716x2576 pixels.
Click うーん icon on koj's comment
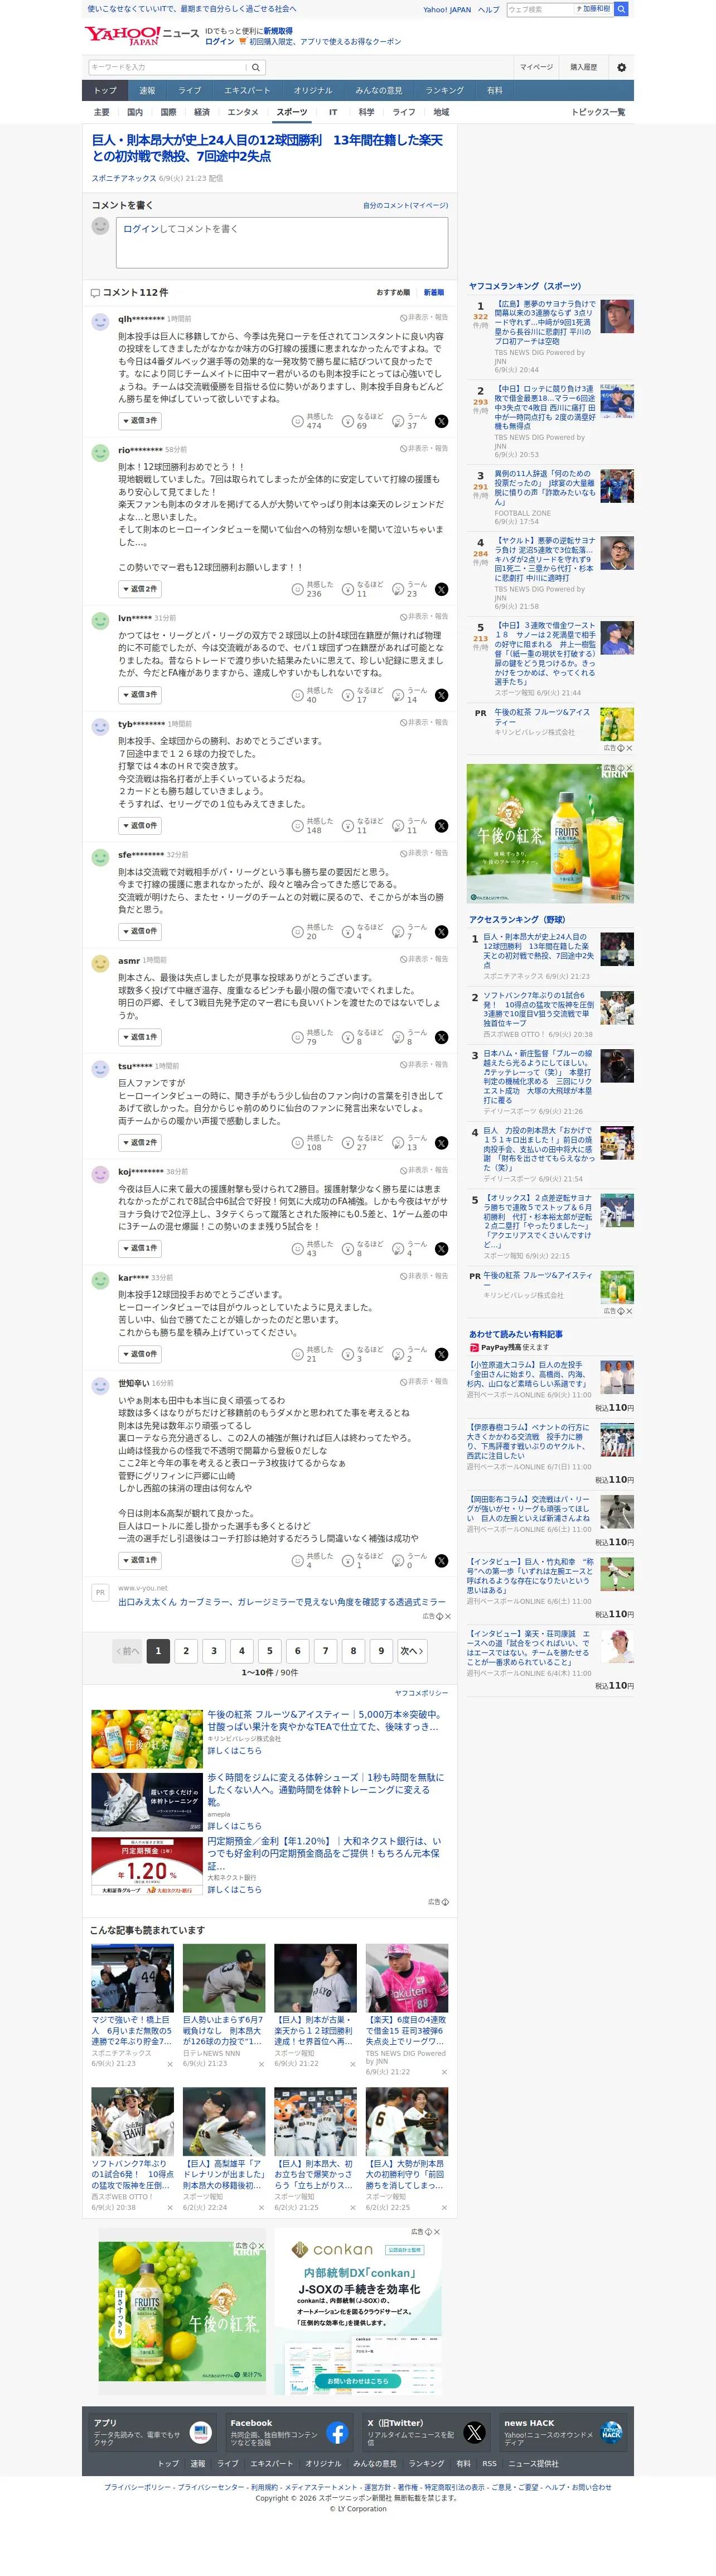click(398, 1248)
